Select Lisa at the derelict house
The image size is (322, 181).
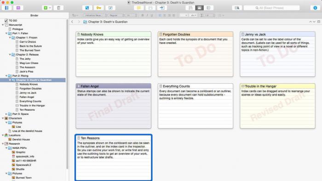[27, 131]
